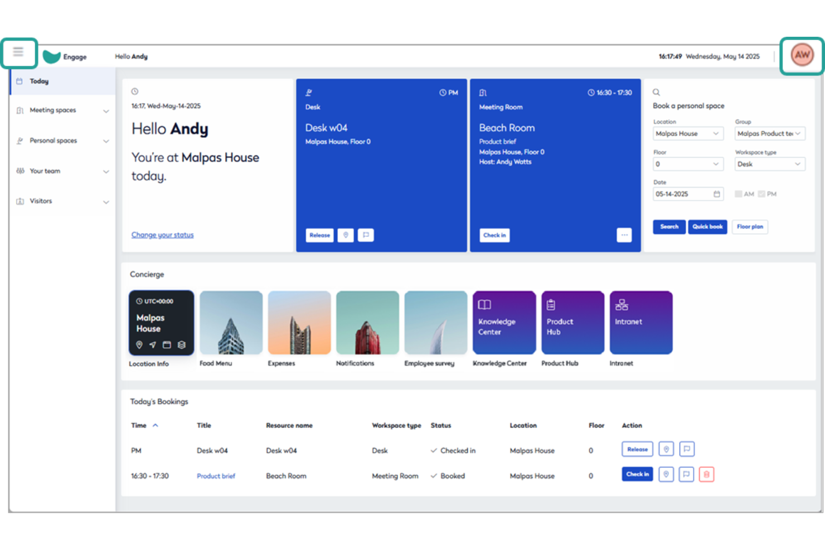
Task: Open the Notifications concierge tile
Action: 367,323
